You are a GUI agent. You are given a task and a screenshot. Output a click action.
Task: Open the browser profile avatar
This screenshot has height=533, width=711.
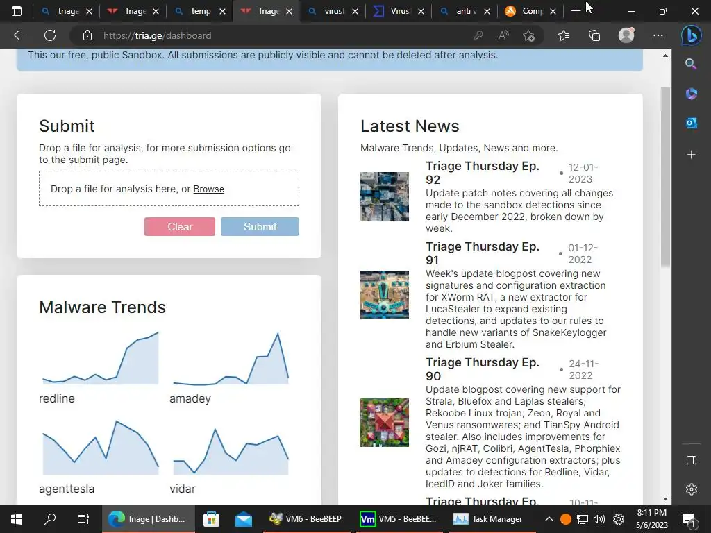point(626,35)
